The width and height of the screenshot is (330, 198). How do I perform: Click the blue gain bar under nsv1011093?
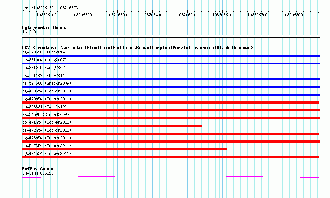171,79
